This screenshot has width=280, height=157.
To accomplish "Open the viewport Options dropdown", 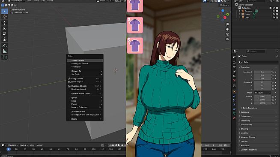I will tap(224, 5).
